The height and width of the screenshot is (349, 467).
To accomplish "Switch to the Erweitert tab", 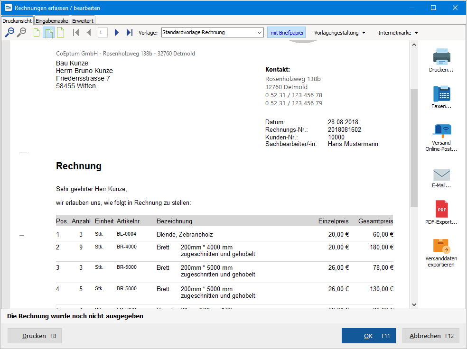I will (83, 21).
